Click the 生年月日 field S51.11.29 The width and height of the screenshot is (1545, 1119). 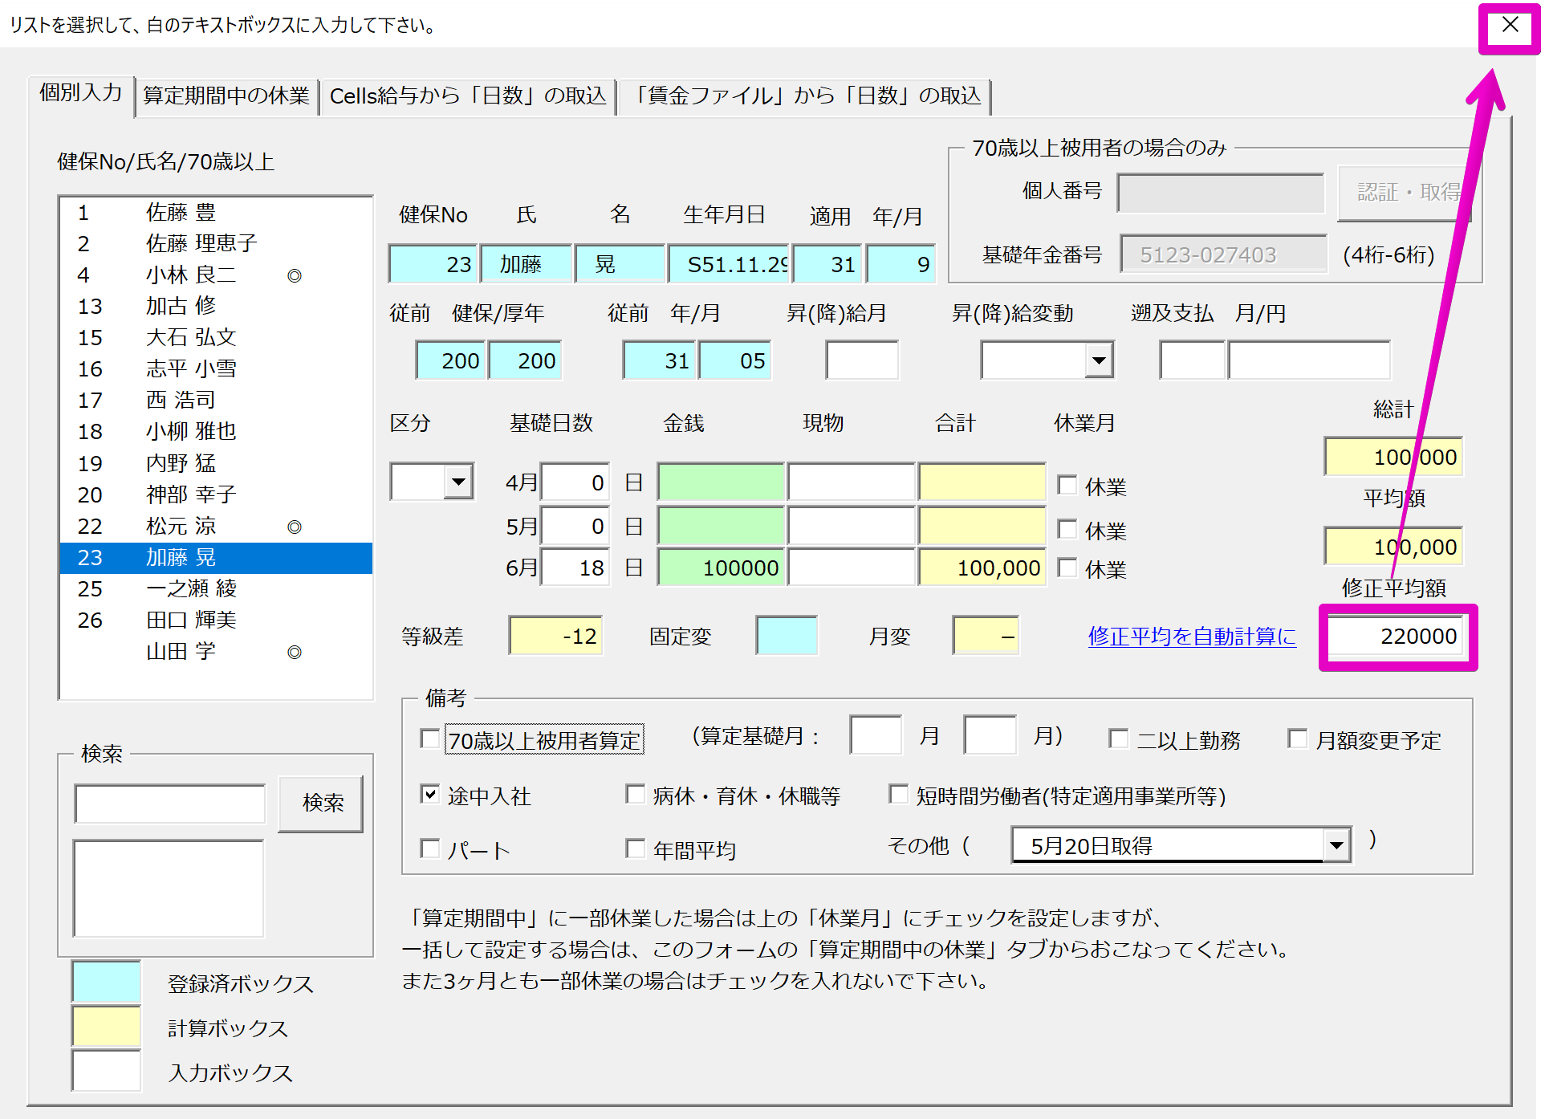729,264
